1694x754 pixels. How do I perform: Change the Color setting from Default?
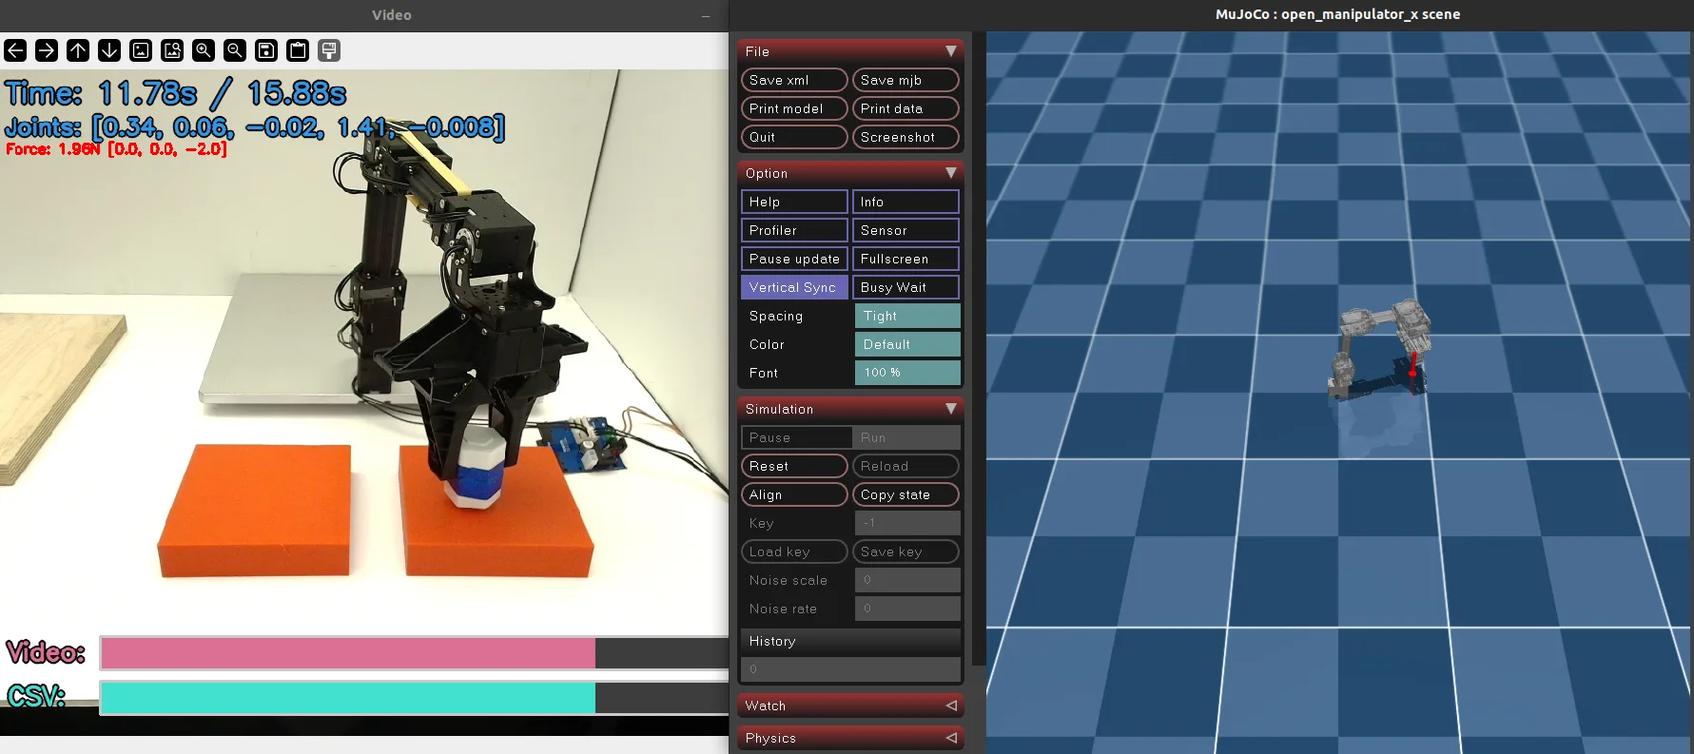(907, 344)
